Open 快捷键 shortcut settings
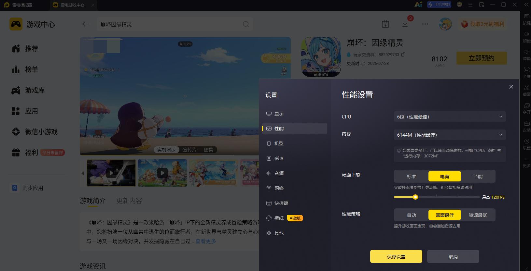This screenshot has width=531, height=271. 295,203
